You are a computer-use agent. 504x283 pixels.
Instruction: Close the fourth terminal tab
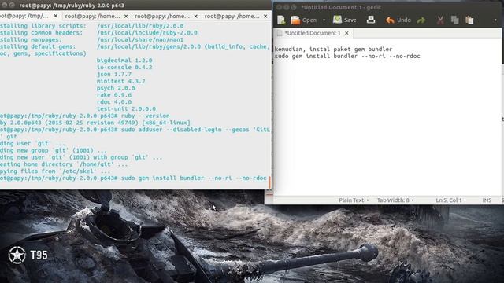click(265, 16)
